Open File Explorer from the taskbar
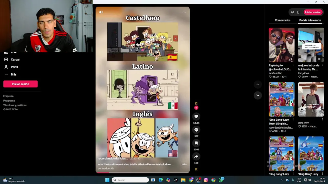The image size is (328, 184). [x=183, y=180]
